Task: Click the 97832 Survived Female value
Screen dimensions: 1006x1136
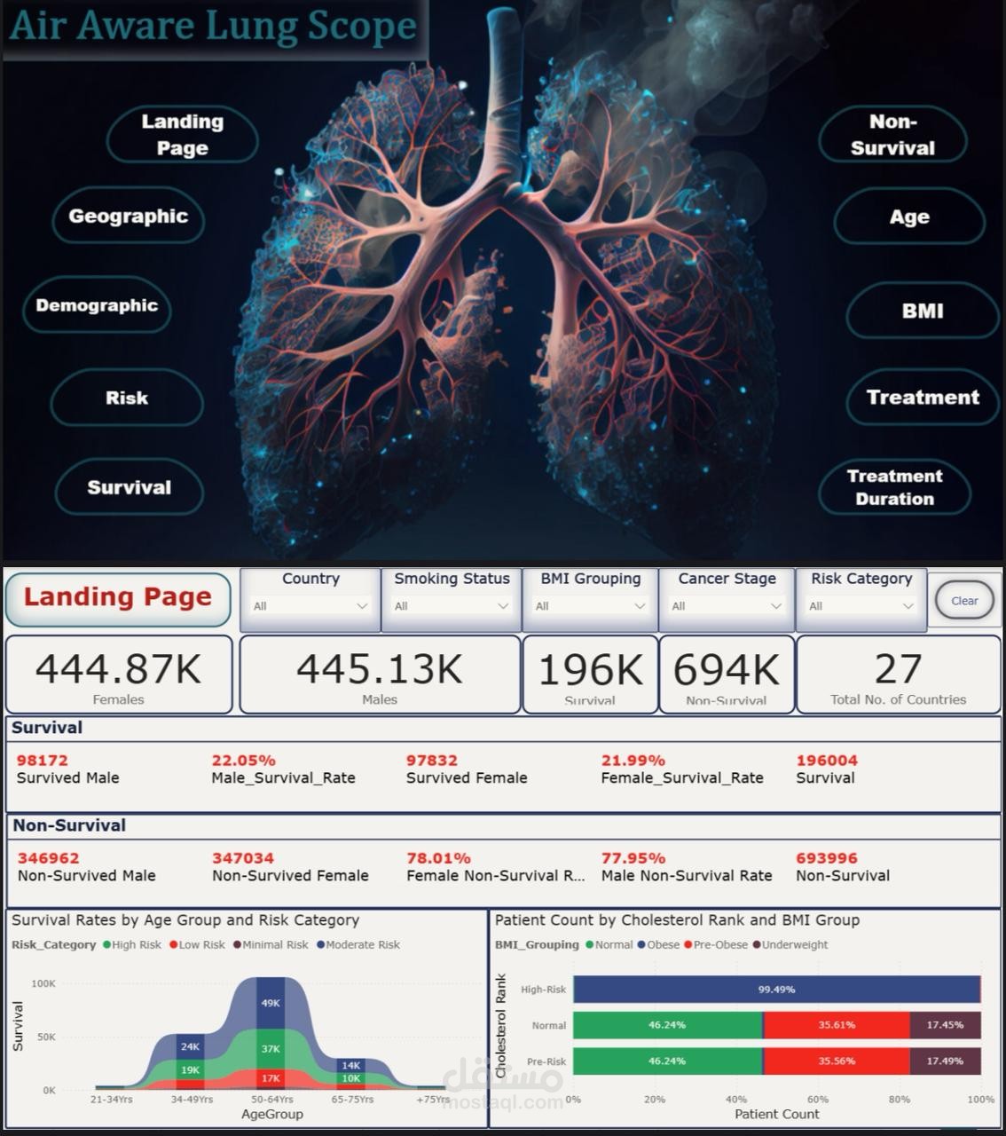Action: tap(432, 761)
